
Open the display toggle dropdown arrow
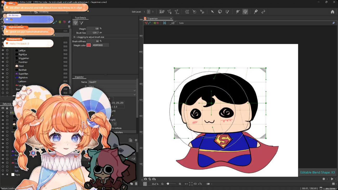[x=212, y=184]
